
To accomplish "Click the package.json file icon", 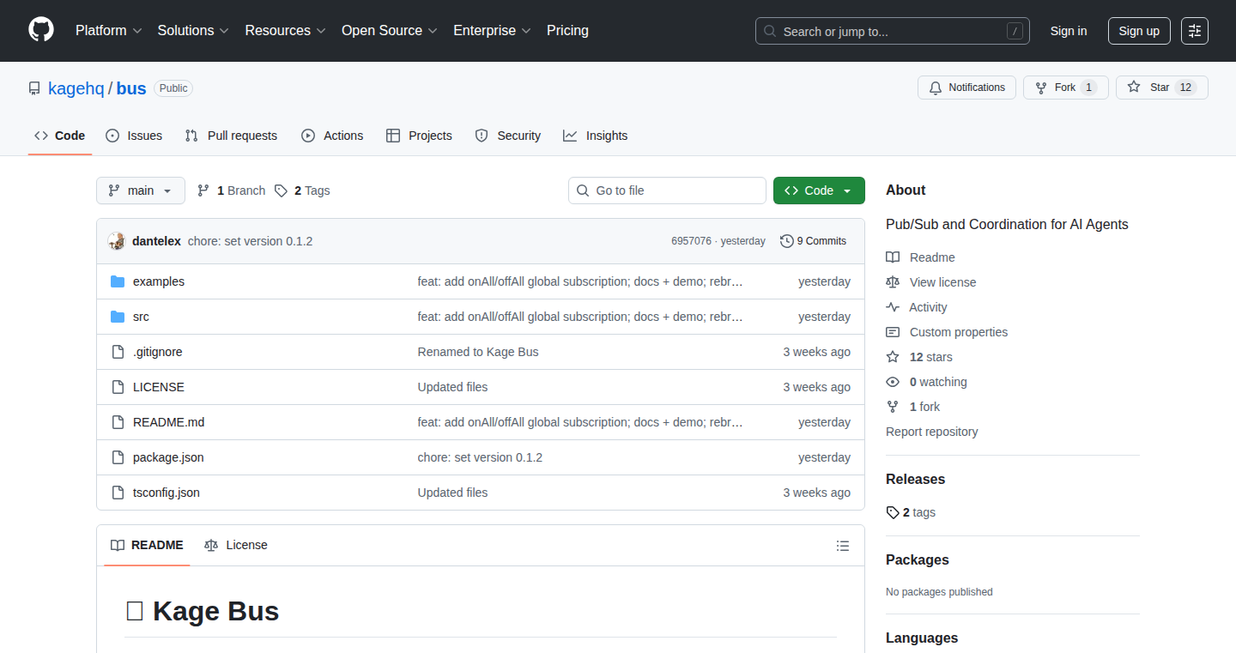I will click(118, 457).
